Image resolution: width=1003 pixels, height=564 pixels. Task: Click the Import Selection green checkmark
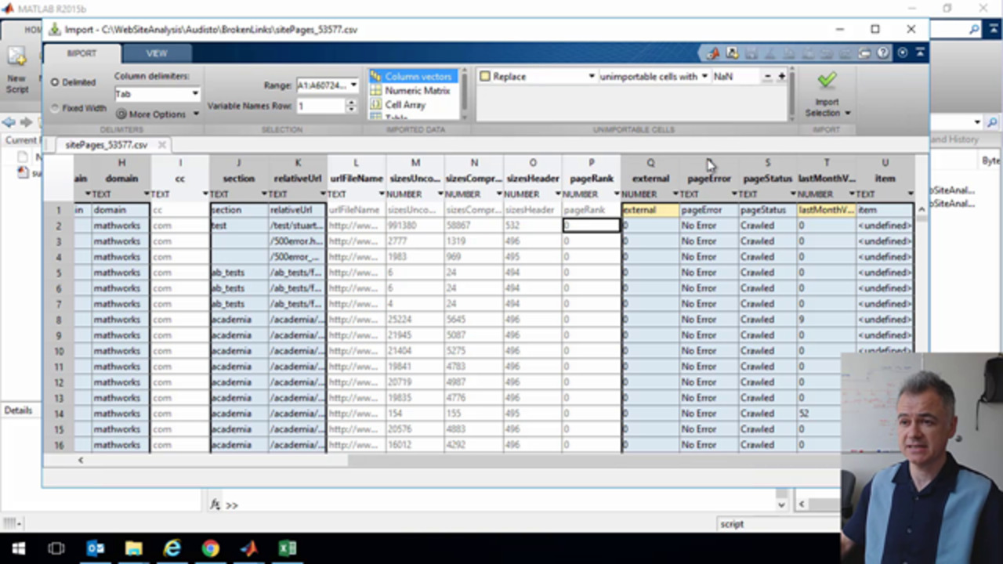827,81
